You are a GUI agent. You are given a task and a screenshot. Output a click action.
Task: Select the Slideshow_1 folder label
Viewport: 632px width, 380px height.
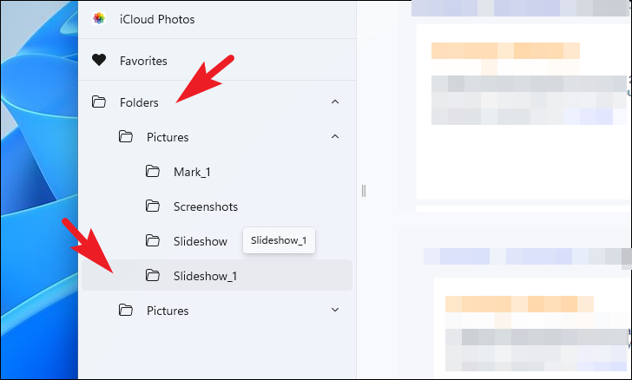[x=206, y=276]
